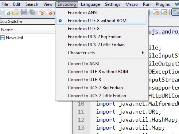Choose Encode in UTF-8

click(x=101, y=29)
